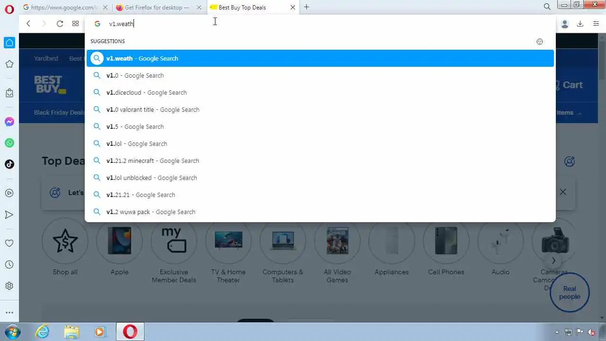Click the address bar containing v1.weath
The width and height of the screenshot is (606, 341).
(320, 24)
